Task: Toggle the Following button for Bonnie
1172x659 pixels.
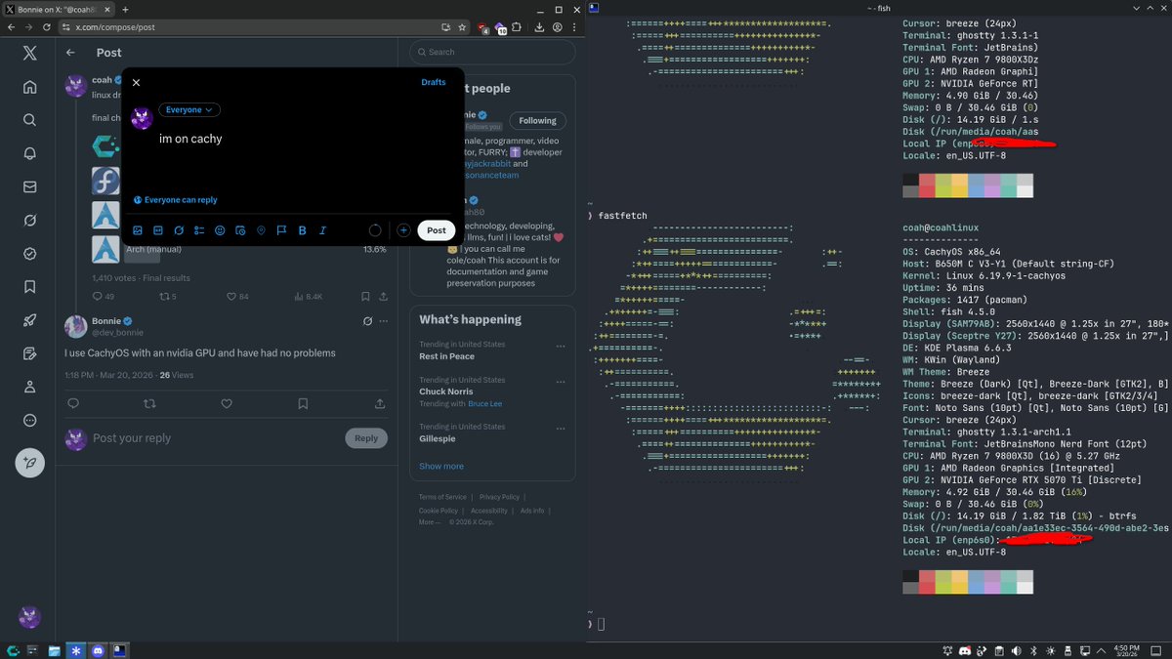Action: 537,121
